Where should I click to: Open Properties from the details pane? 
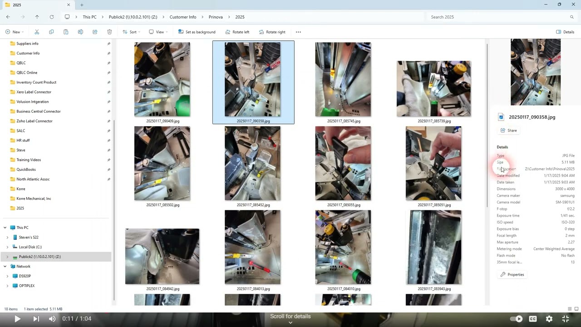click(x=512, y=275)
